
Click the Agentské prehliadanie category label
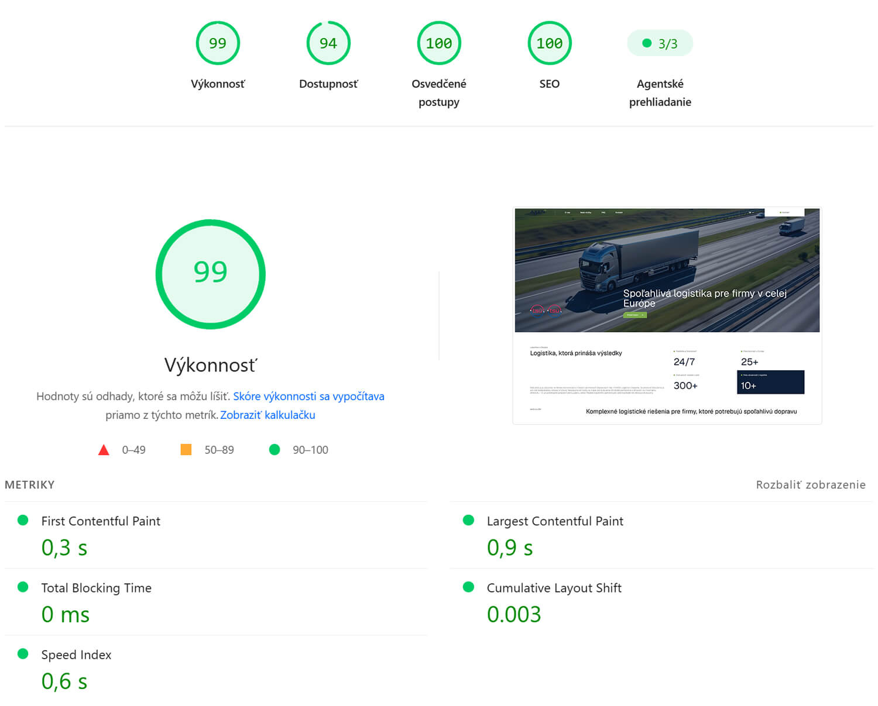(660, 92)
